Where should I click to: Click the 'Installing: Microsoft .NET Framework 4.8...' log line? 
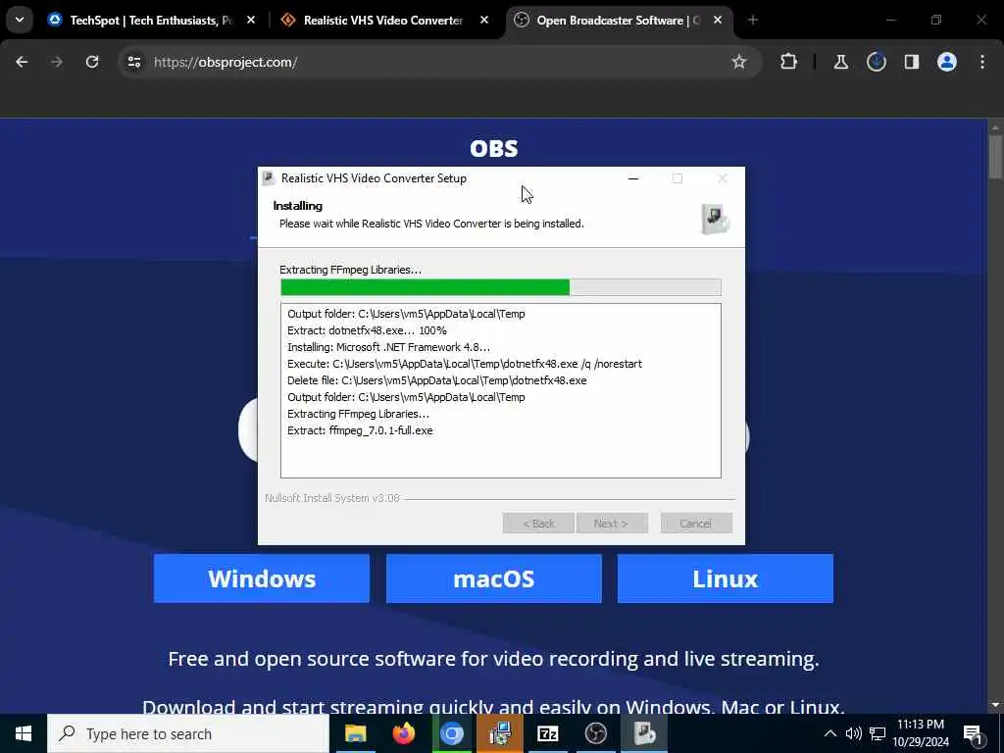388,347
